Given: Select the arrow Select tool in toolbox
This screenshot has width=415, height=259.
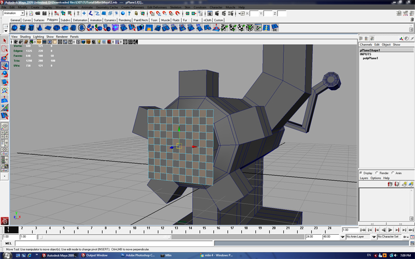Looking at the screenshot, I should pos(5,40).
